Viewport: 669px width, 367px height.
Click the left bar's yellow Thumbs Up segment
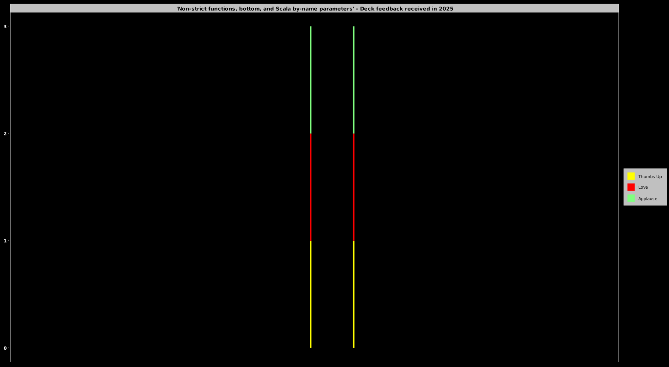pyautogui.click(x=310, y=294)
